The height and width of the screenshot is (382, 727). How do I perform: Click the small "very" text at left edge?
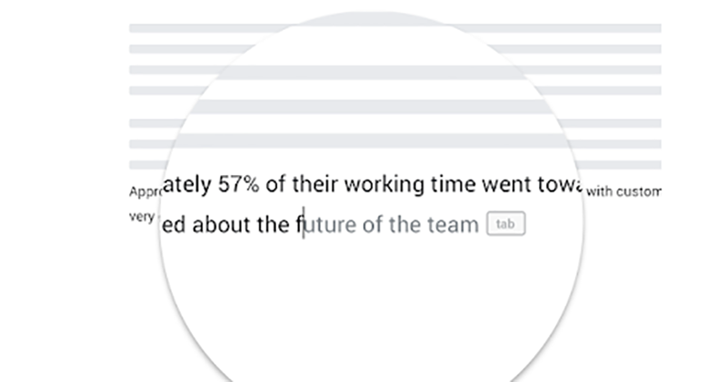pyautogui.click(x=141, y=219)
